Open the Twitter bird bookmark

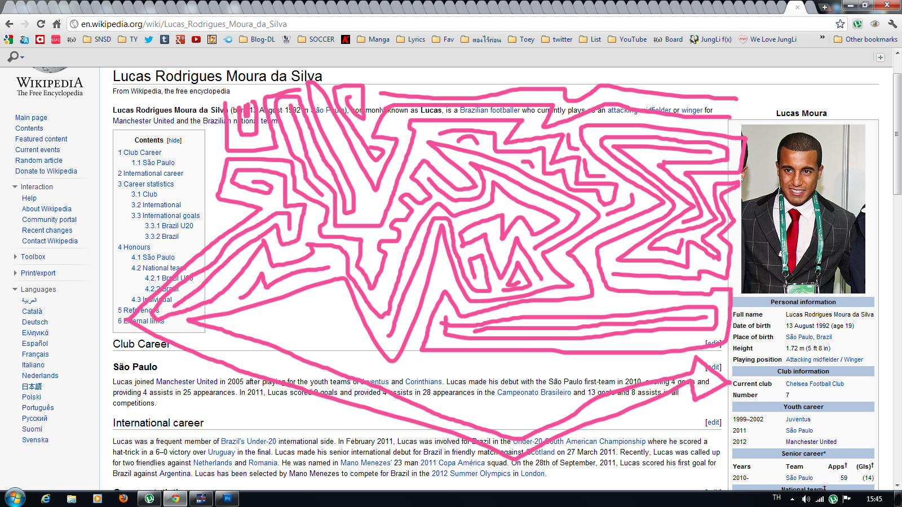(149, 39)
